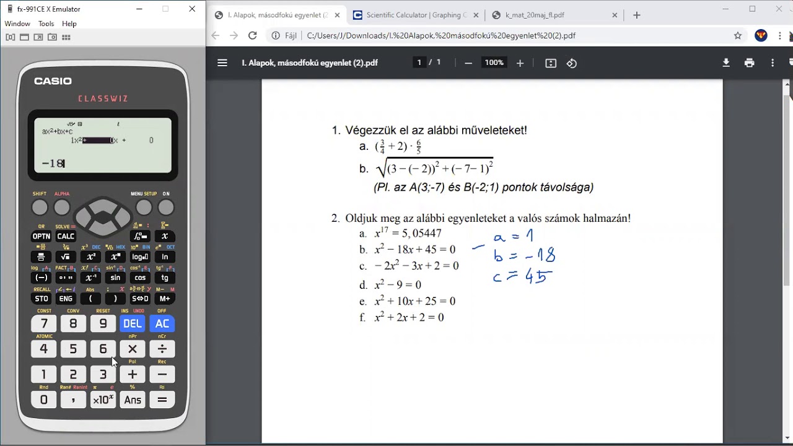Click the square root key
The image size is (793, 446).
(66, 257)
